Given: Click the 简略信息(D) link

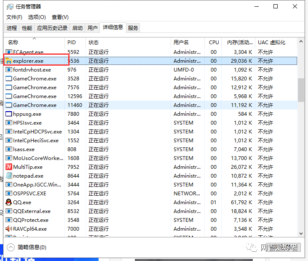Looking at the screenshot, I should click(x=32, y=247).
